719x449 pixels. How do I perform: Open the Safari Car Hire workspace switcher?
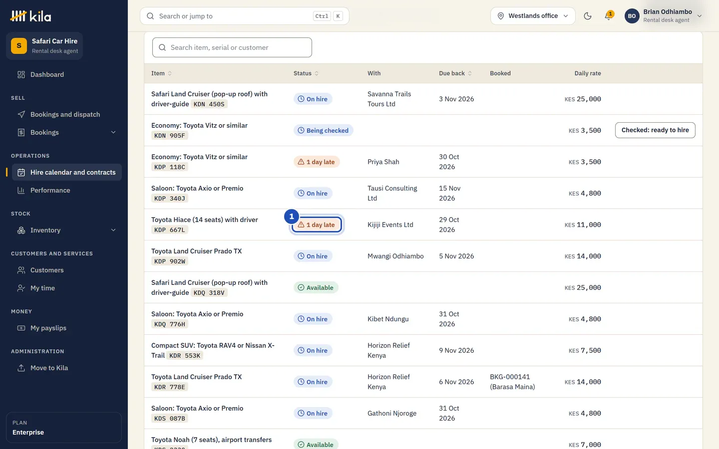point(44,46)
